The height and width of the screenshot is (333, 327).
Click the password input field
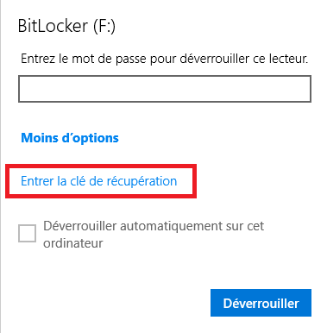(x=165, y=89)
